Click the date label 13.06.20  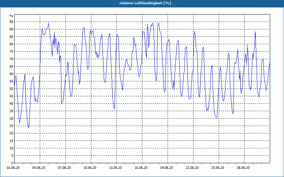[x=115, y=168]
